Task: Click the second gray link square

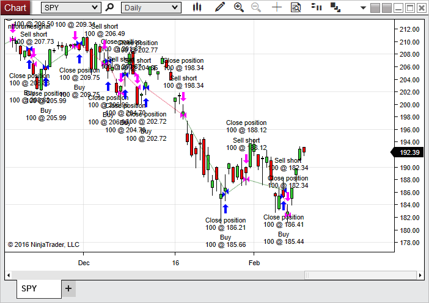Action: (x=387, y=8)
